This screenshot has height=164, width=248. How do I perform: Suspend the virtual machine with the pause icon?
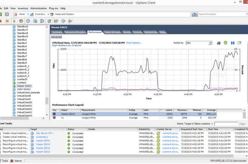coord(7,21)
